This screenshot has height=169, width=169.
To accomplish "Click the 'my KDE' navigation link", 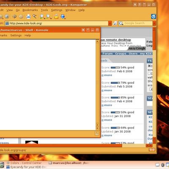I will click(x=146, y=54).
